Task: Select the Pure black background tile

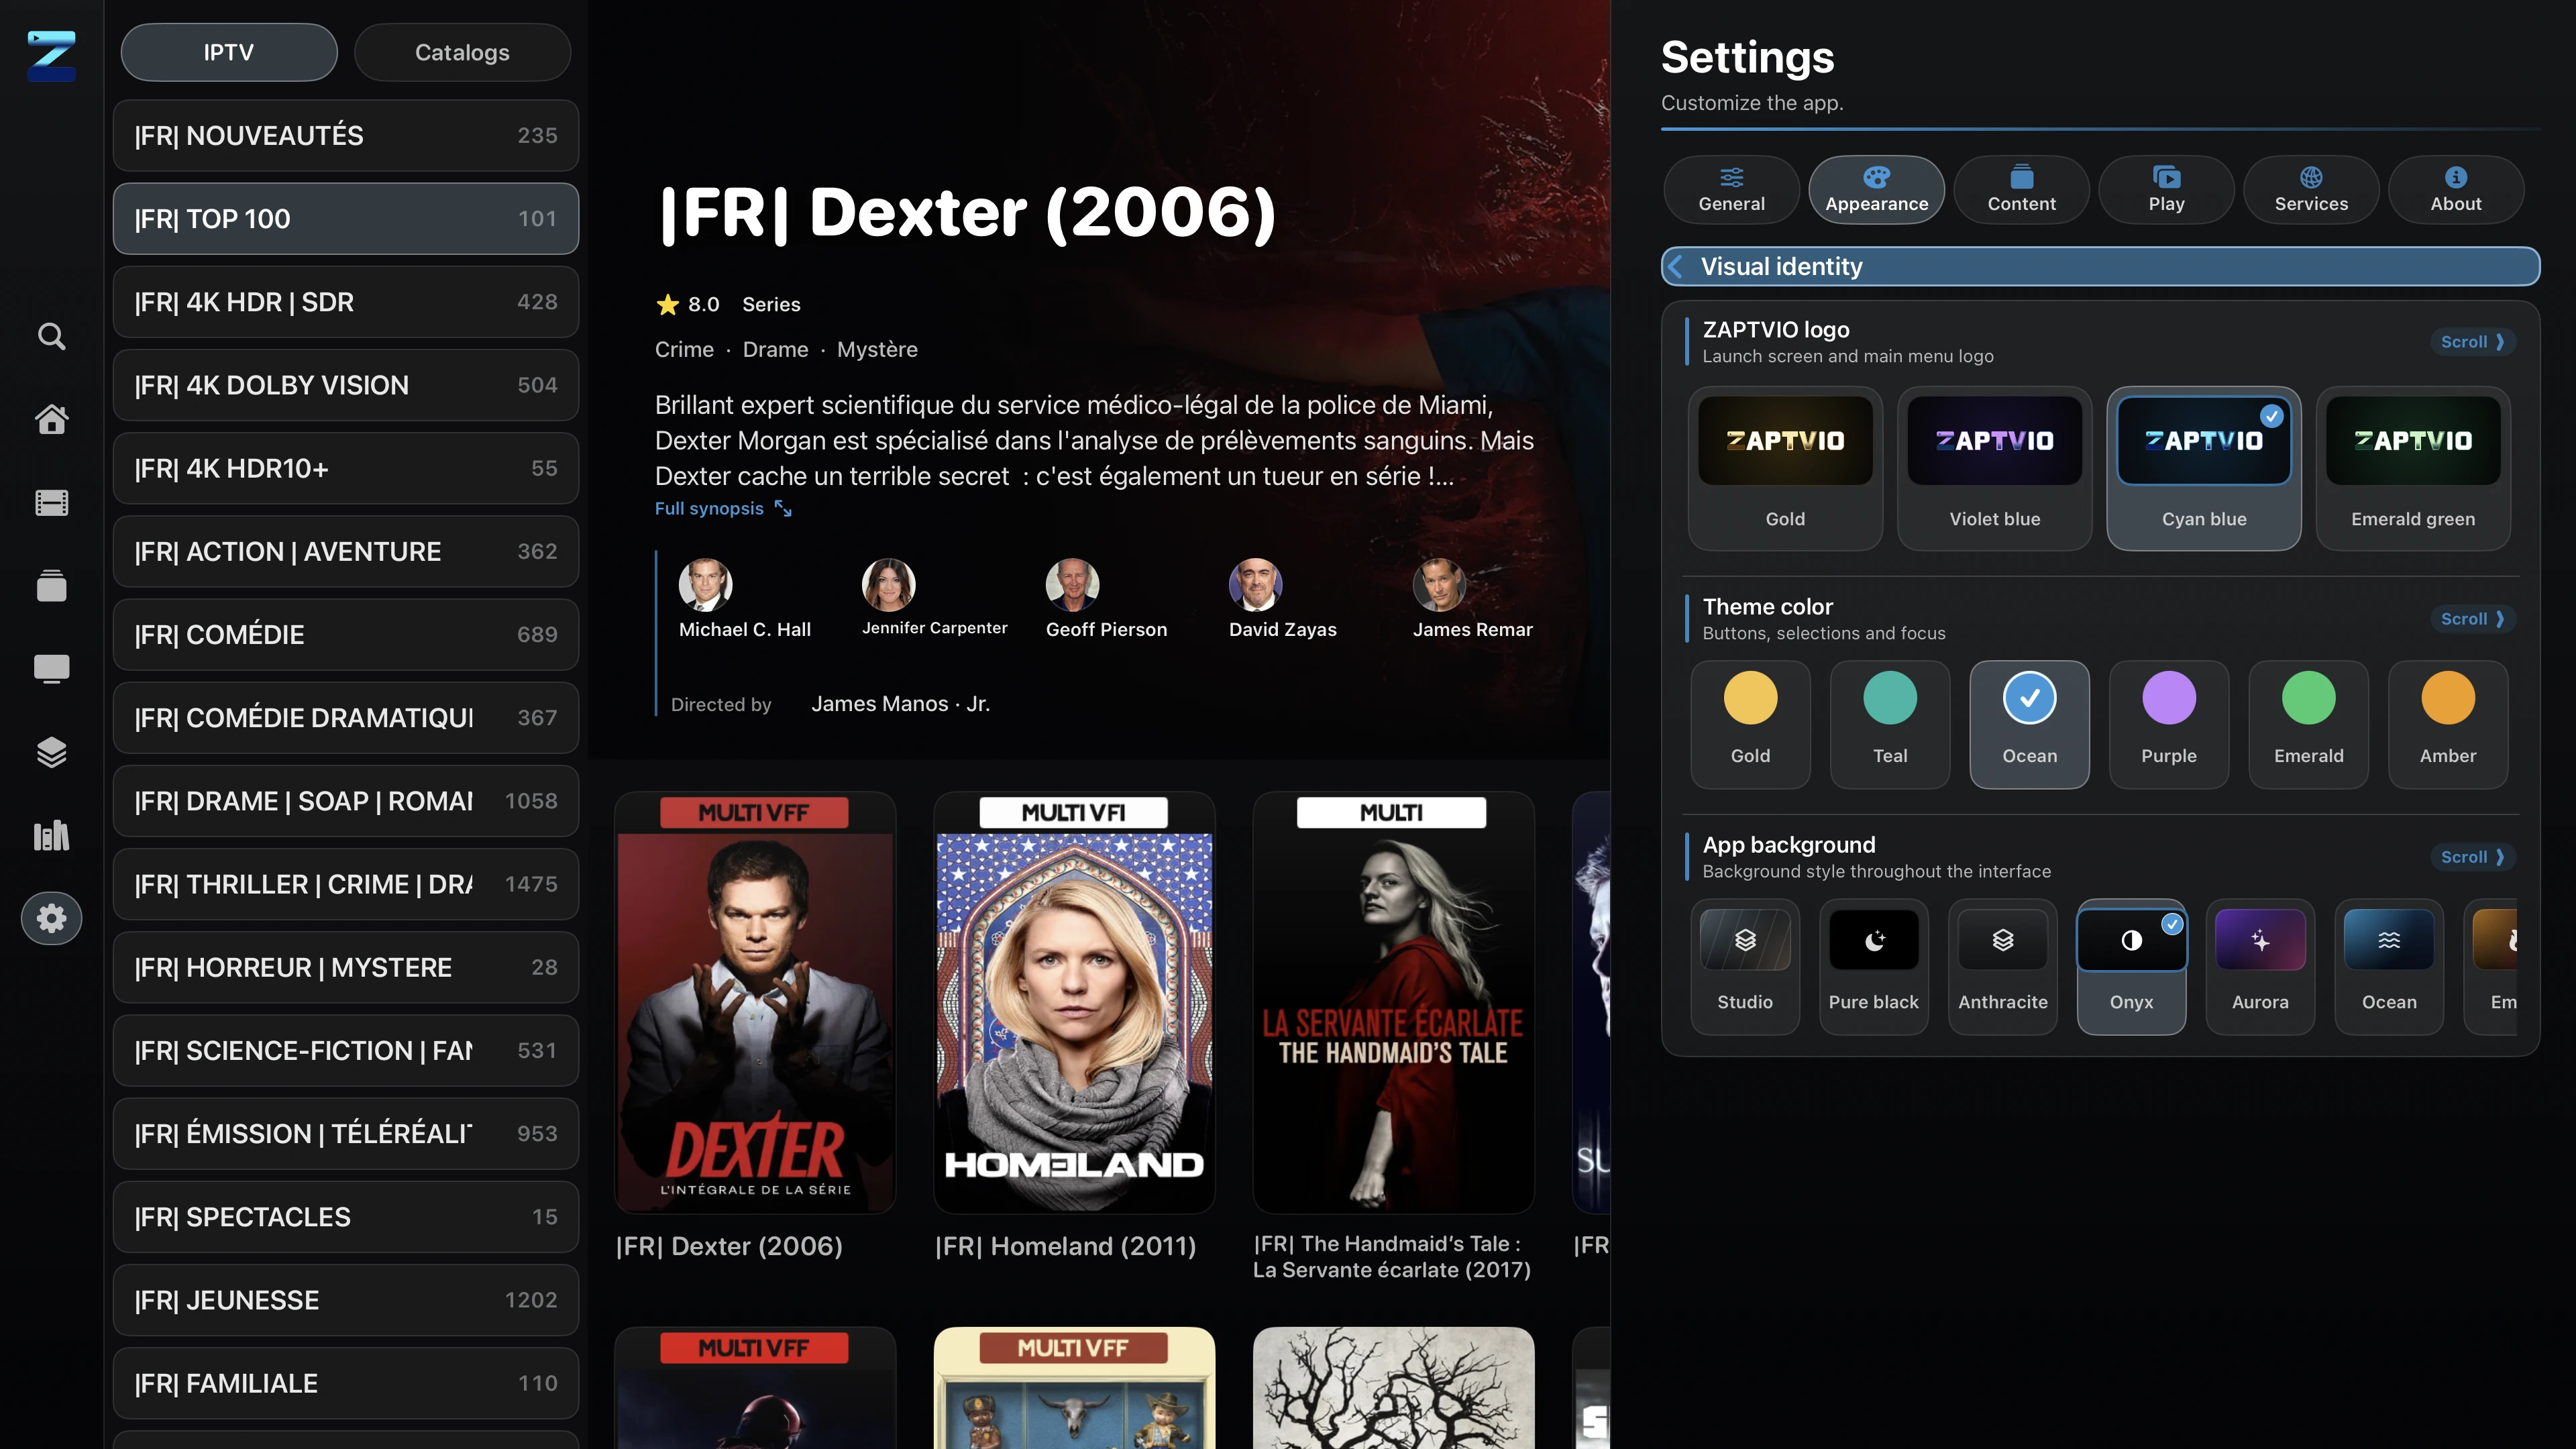Action: tap(1874, 966)
